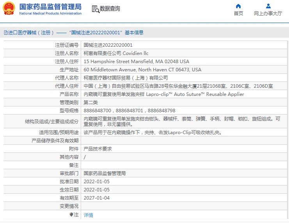Click the document icon before 进口医疗器械
Screen dimensions: 289x223
pos(6,33)
